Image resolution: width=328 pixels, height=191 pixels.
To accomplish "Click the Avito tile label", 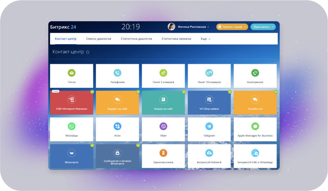I will (118, 136).
